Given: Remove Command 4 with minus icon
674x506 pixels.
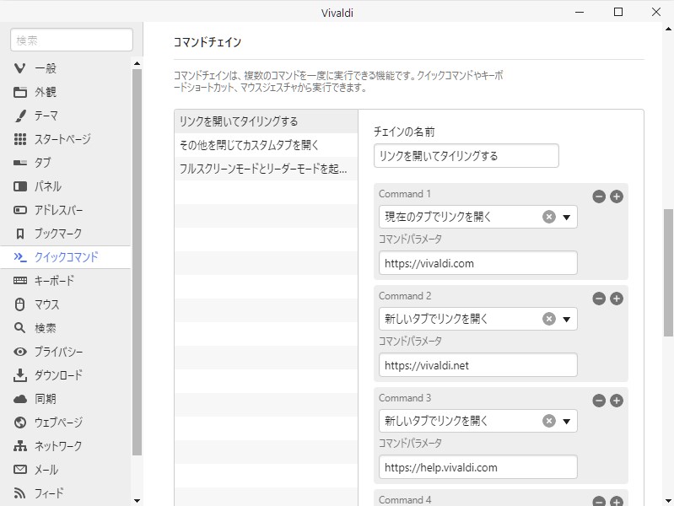Looking at the screenshot, I should point(599,501).
